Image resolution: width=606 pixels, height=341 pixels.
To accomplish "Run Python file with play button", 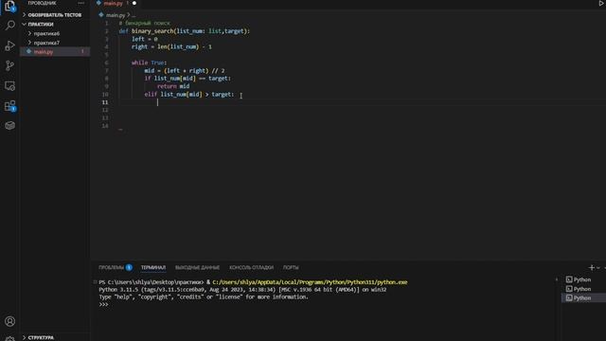I will click(x=602, y=3).
